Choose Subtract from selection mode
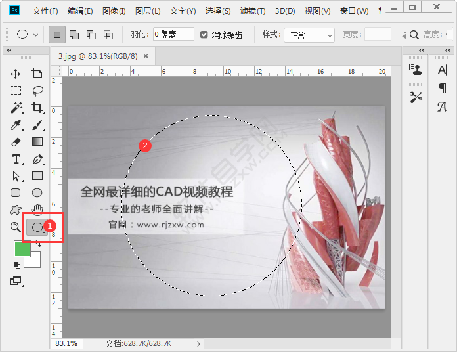The image size is (457, 352). pyautogui.click(x=91, y=35)
